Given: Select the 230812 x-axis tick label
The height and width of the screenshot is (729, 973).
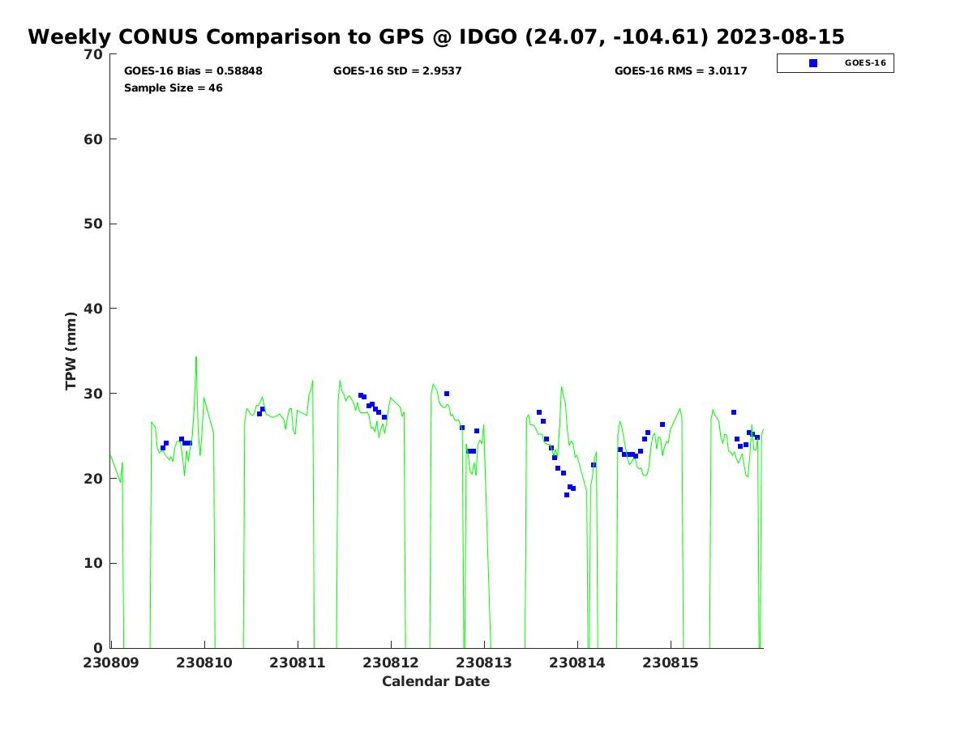Looking at the screenshot, I should coord(391,663).
